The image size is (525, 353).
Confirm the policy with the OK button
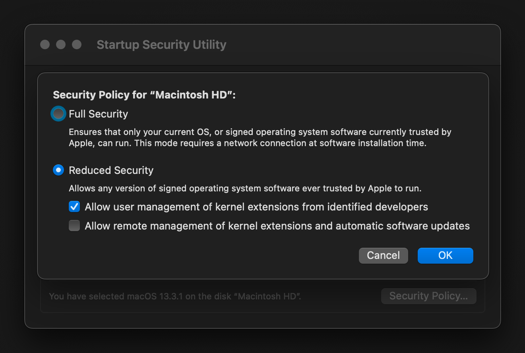pyautogui.click(x=445, y=255)
